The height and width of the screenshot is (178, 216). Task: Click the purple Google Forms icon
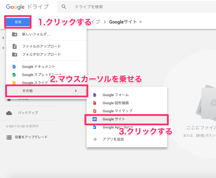[95, 95]
